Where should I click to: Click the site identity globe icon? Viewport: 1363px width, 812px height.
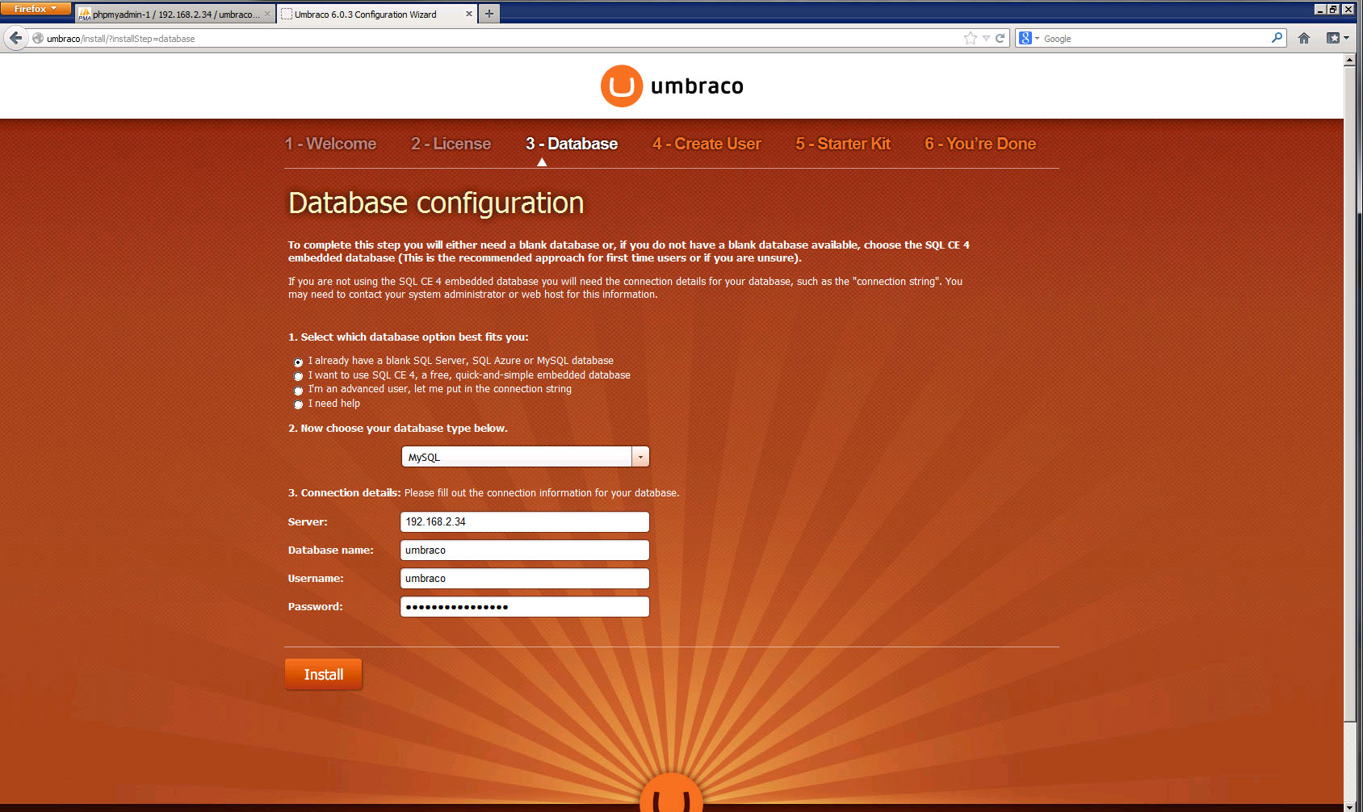tap(38, 38)
